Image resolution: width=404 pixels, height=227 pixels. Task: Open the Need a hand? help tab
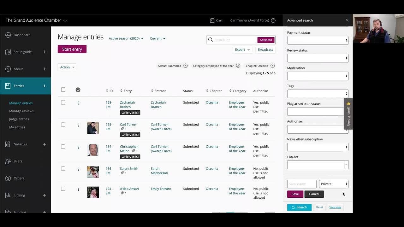(348, 114)
